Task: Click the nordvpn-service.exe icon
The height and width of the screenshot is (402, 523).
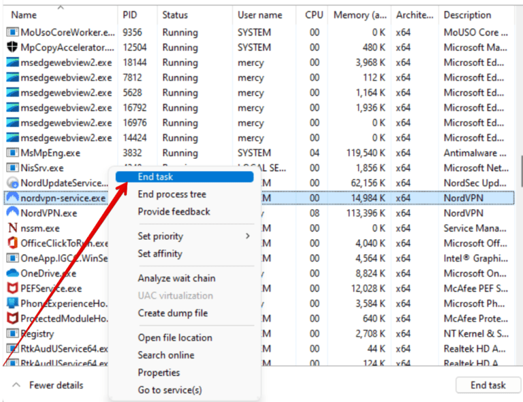Action: tap(12, 198)
